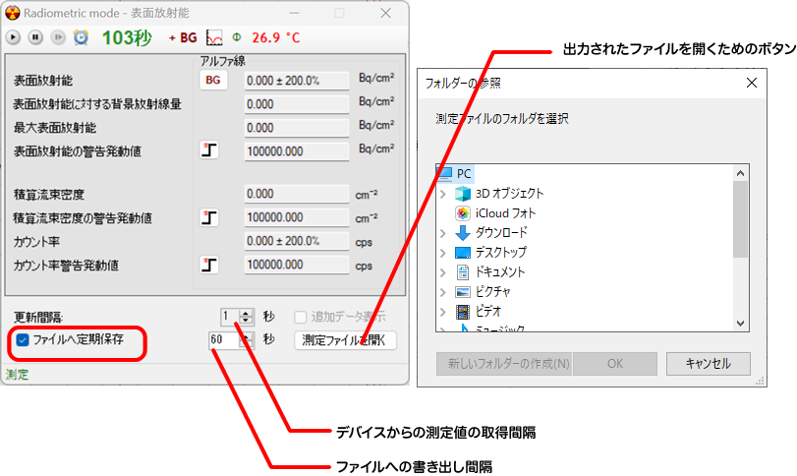Pause measurement with the pause button
The image size is (797, 476).
(x=35, y=37)
